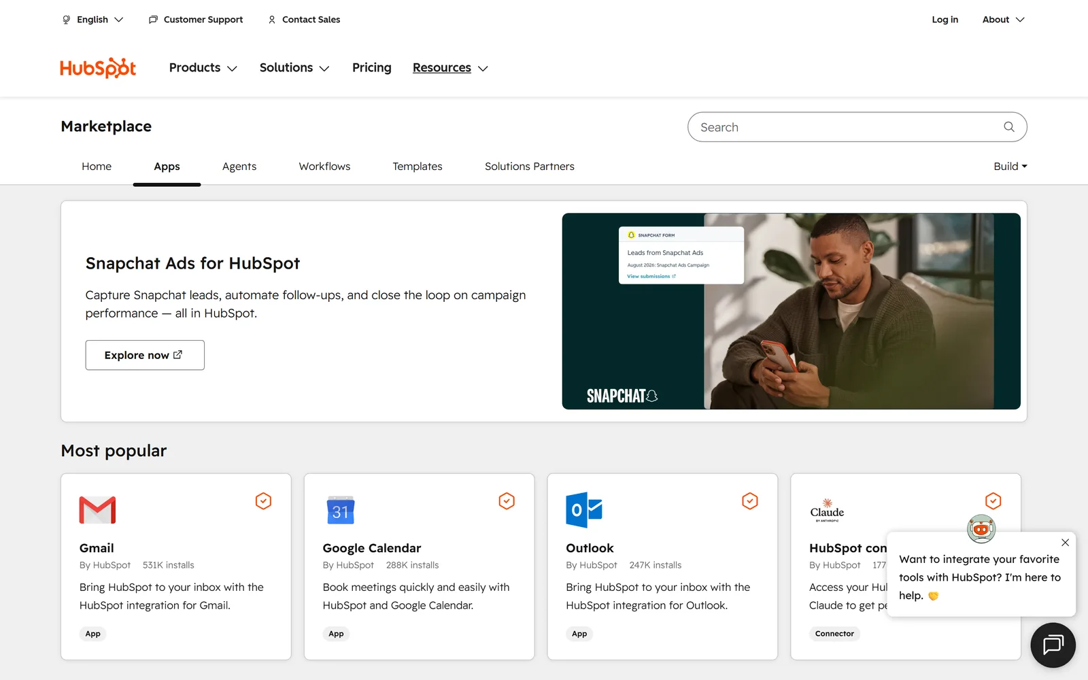Click the chat prompt message text

coord(980,577)
